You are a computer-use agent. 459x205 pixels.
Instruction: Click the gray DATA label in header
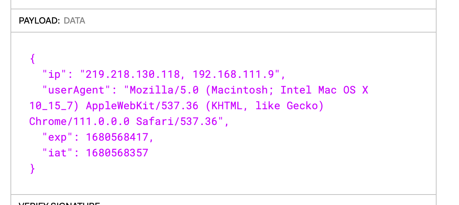click(x=74, y=21)
